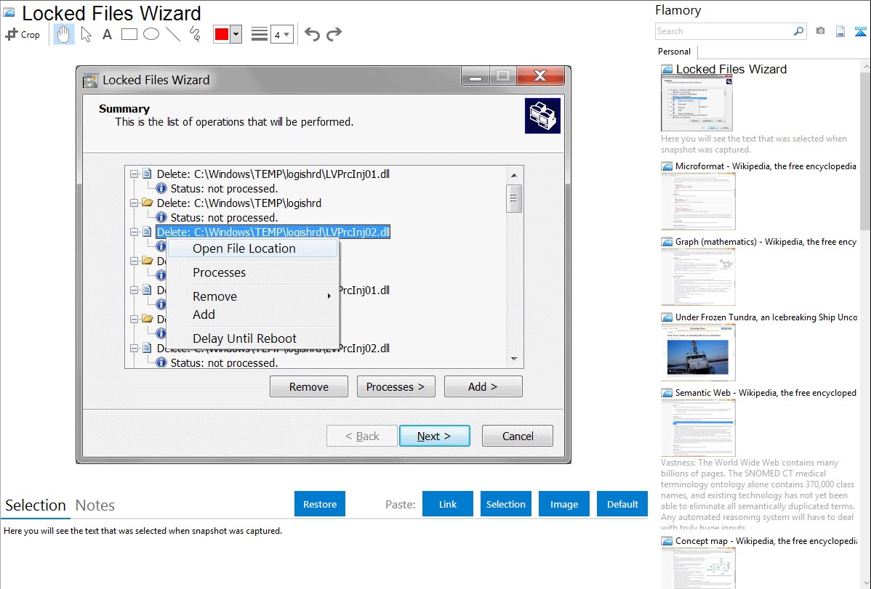Click the Link paste button
Viewport: 871px width, 589px height.
[x=448, y=504]
